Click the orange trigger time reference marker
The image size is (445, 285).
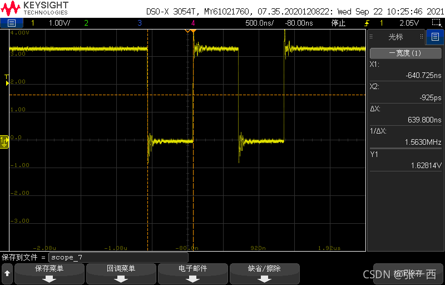tap(193, 31)
